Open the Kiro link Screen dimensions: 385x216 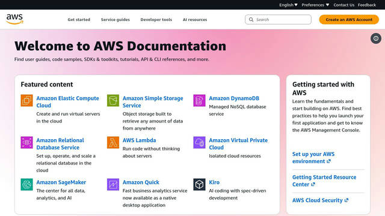pos(214,182)
